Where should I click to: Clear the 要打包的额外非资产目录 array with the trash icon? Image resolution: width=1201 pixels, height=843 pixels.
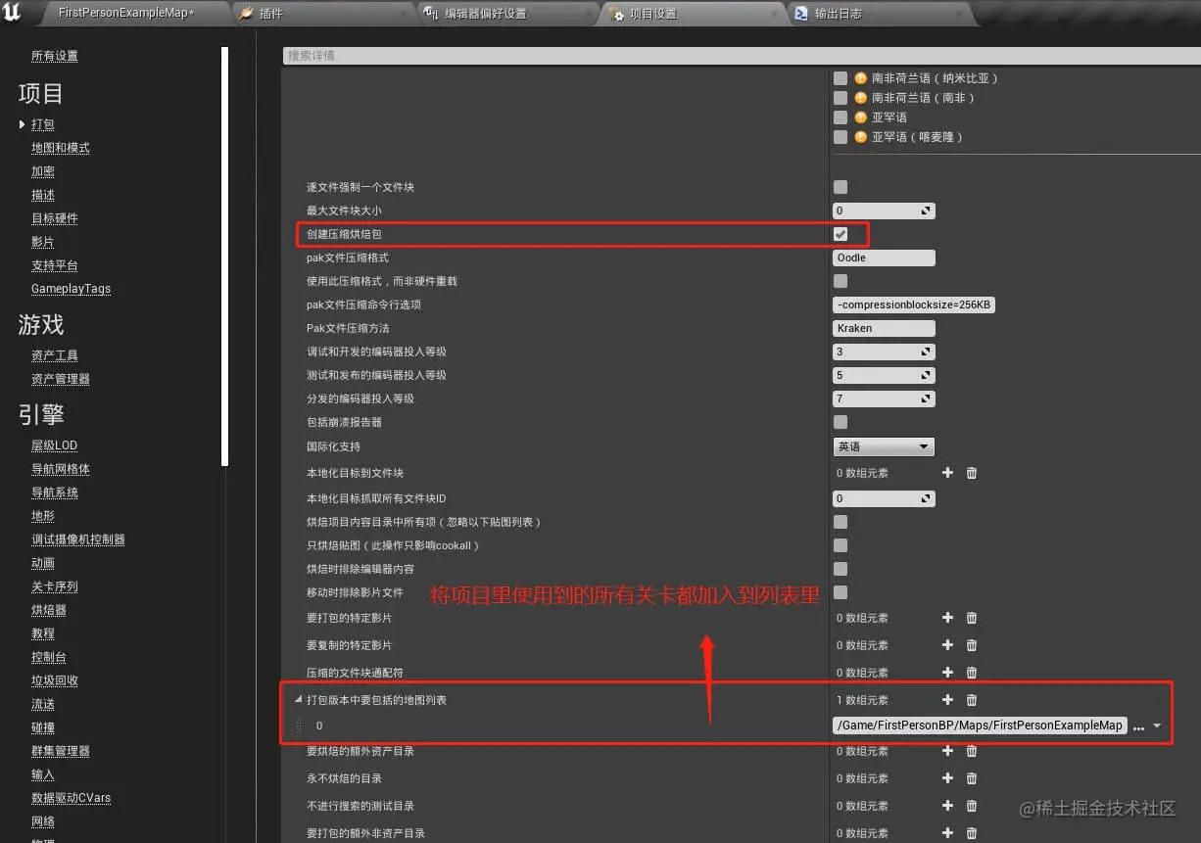point(972,833)
